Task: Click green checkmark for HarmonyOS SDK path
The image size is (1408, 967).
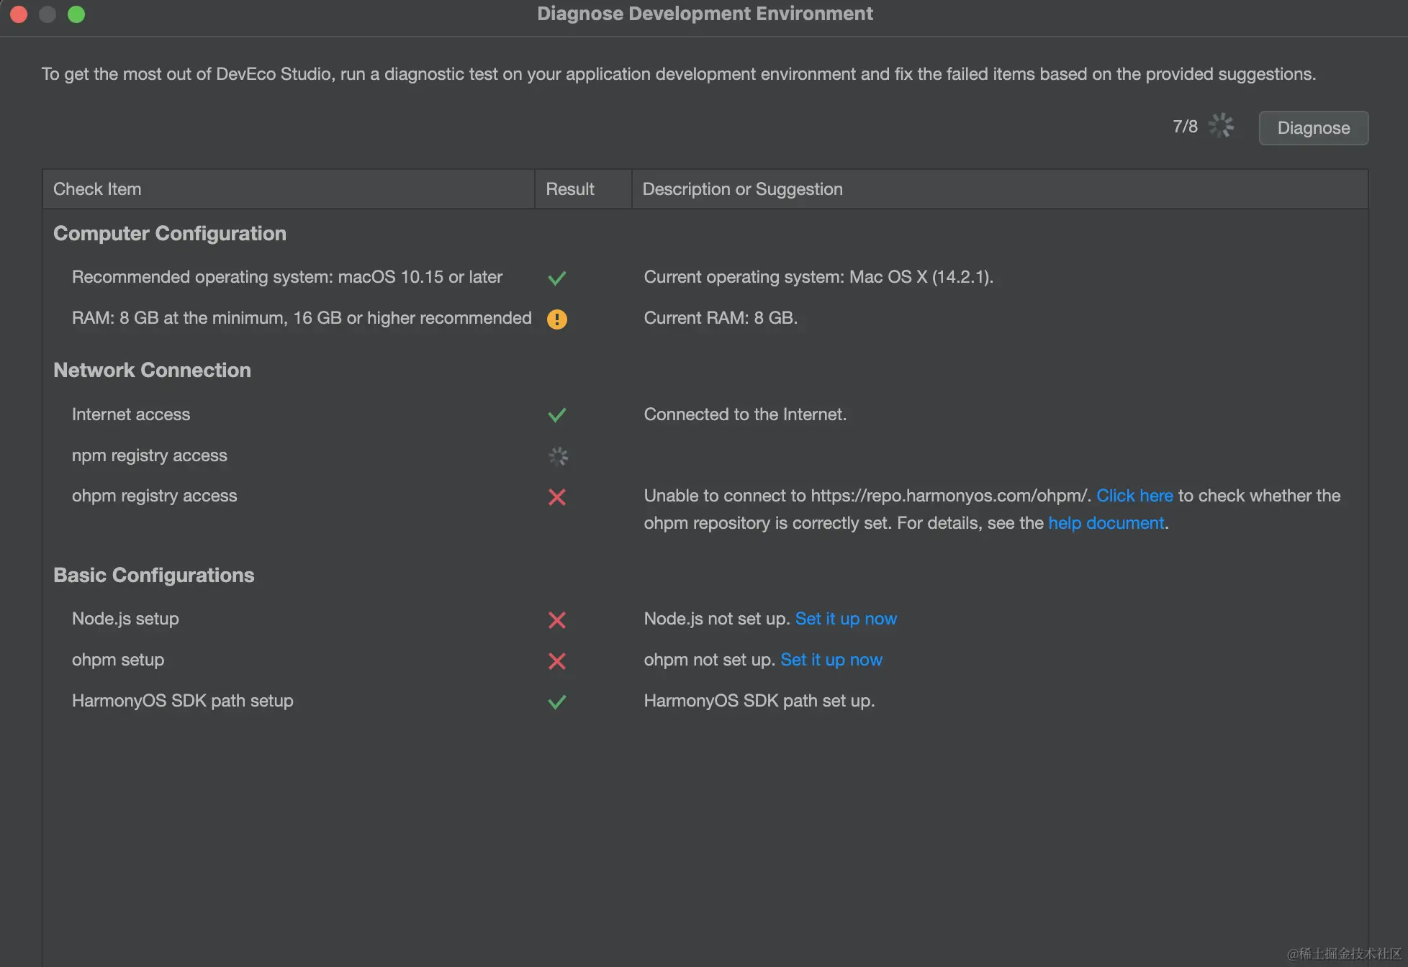Action: click(x=556, y=702)
